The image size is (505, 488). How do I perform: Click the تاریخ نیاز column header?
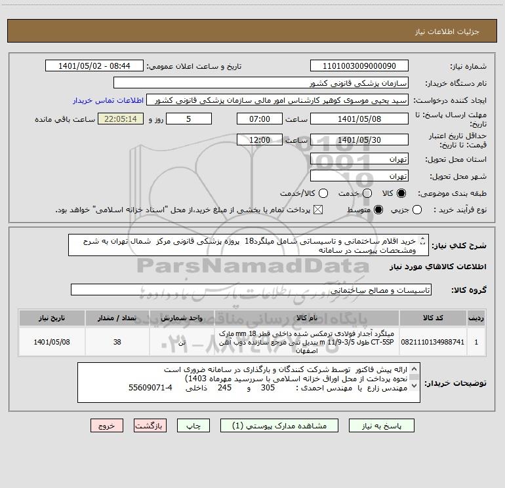(52, 318)
